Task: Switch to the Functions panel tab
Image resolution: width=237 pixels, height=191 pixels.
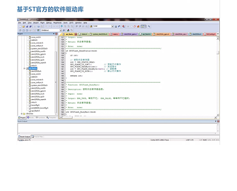Action: [x=40, y=118]
